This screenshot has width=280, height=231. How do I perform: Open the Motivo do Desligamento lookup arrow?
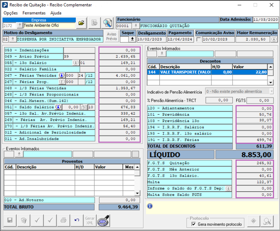coord(13,39)
